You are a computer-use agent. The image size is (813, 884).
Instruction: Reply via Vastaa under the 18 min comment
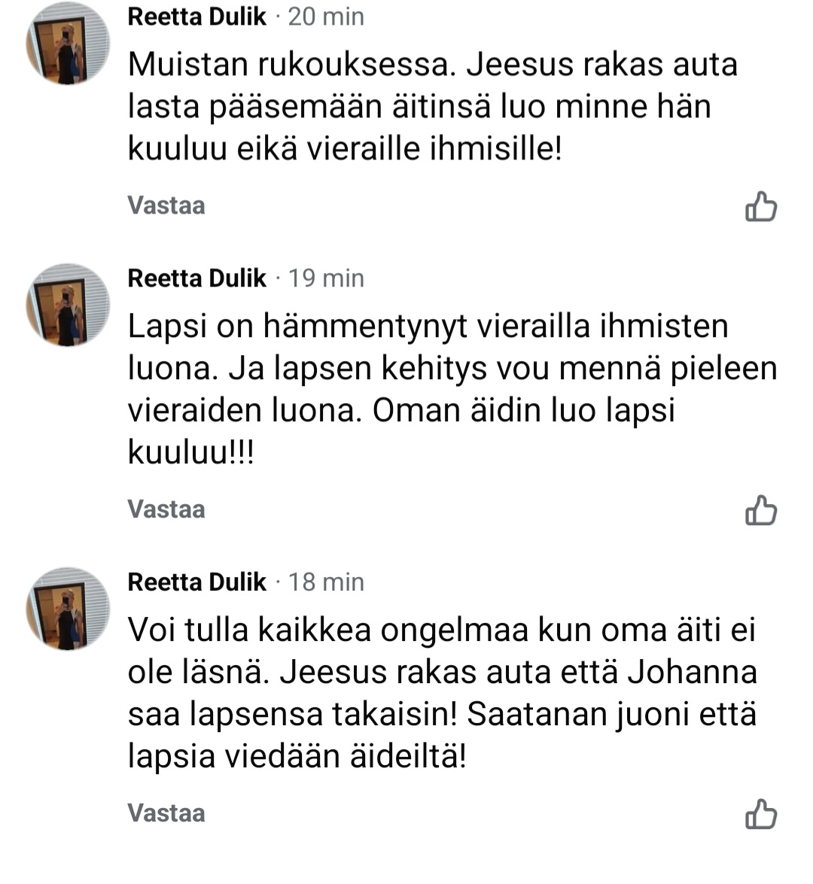[x=166, y=813]
